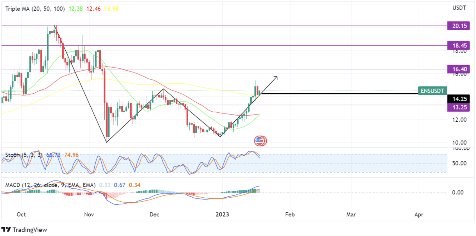
Task: Select the yellow 13.98 MA value
Action: (x=111, y=9)
